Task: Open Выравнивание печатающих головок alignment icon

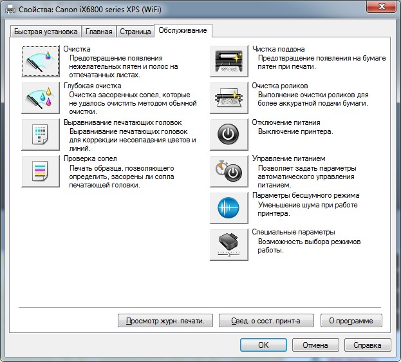Action: coord(41,134)
